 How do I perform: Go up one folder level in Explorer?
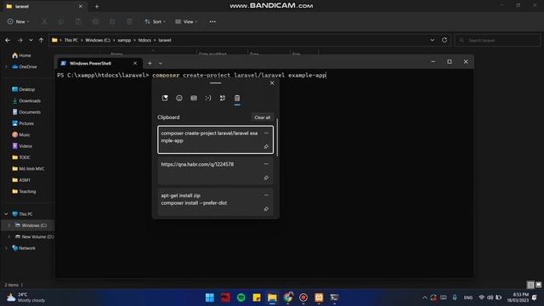pyautogui.click(x=42, y=40)
